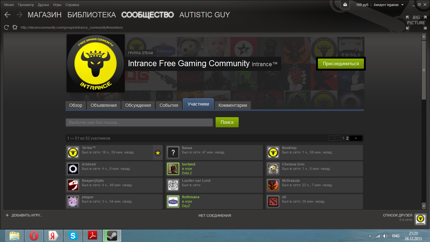
Task: Open page 1 of members
Action: click(x=343, y=138)
